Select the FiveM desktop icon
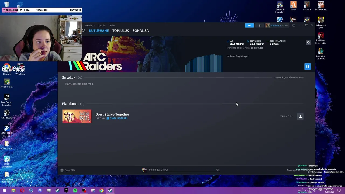 pos(293,6)
